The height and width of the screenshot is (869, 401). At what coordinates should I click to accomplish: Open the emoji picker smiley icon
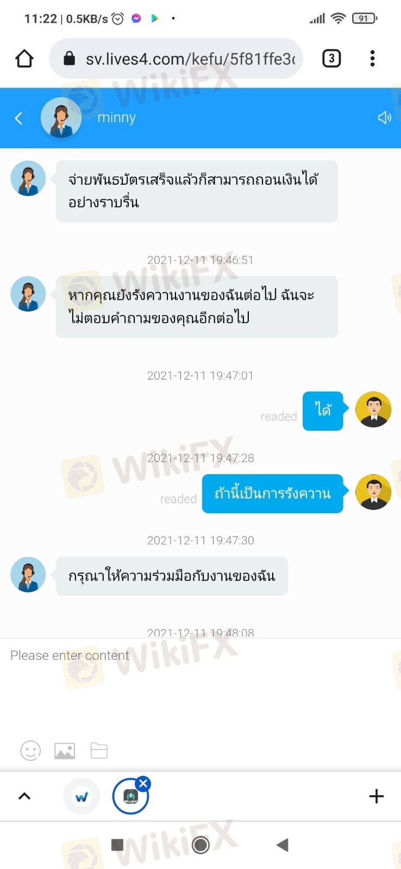[30, 751]
